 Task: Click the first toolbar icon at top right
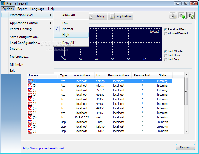173,16
